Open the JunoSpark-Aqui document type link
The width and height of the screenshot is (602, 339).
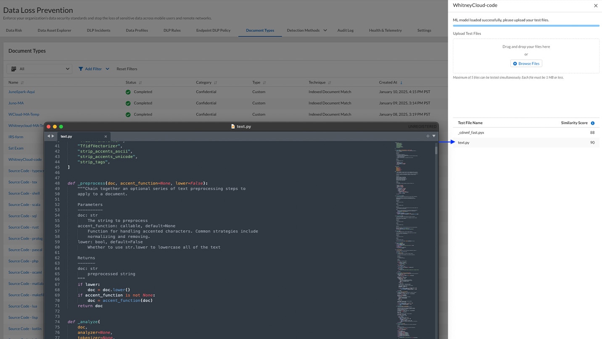pos(21,92)
